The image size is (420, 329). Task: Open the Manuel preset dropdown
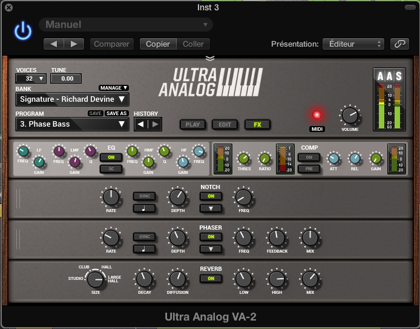tap(126, 25)
